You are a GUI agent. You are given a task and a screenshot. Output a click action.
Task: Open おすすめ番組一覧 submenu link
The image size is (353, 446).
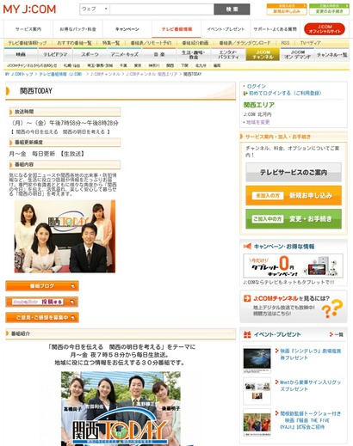tap(74, 43)
